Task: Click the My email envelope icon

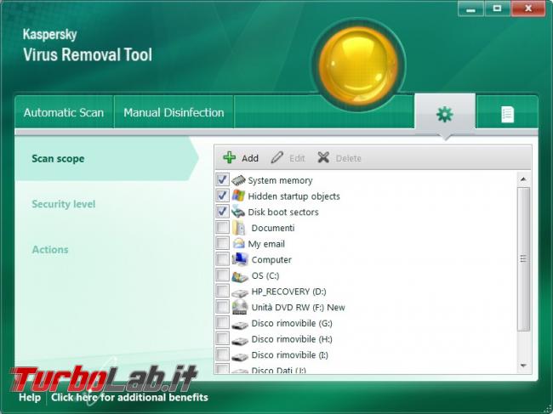Action: click(x=239, y=243)
